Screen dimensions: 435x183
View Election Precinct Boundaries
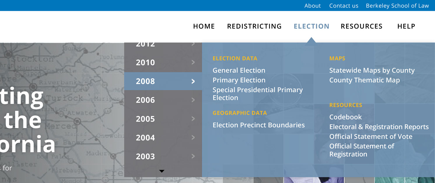[258, 125]
